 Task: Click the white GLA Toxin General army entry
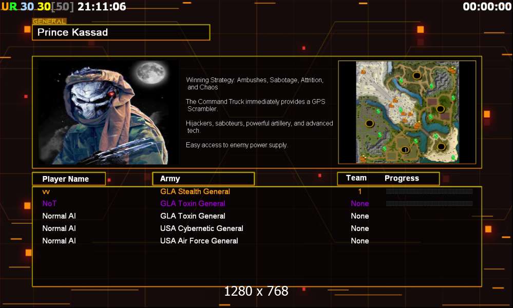tap(193, 216)
